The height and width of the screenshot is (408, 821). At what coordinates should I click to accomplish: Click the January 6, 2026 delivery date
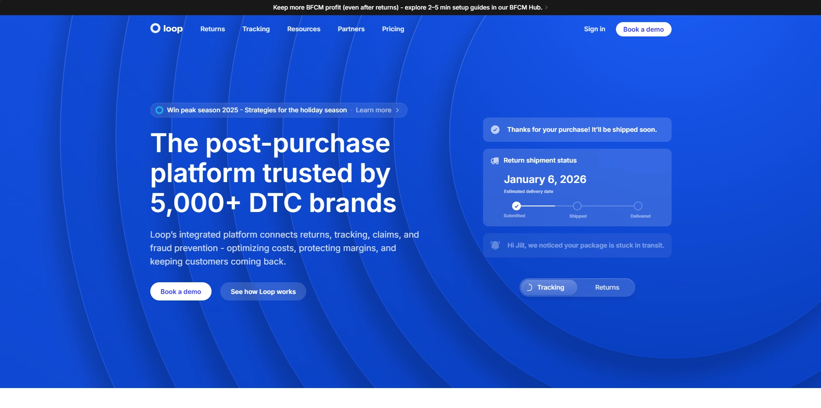click(545, 180)
